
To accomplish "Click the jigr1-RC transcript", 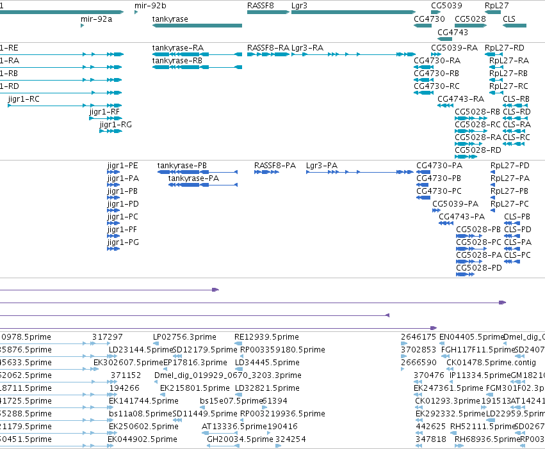I will point(65,106).
